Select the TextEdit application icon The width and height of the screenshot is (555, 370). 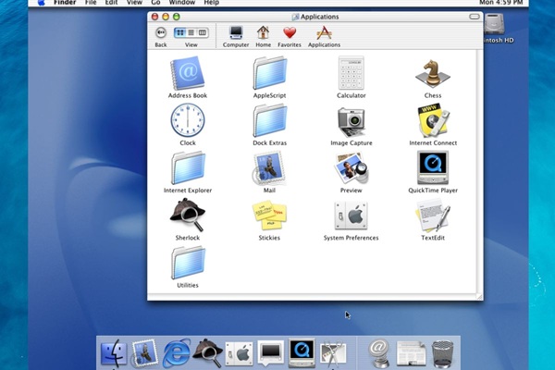432,216
